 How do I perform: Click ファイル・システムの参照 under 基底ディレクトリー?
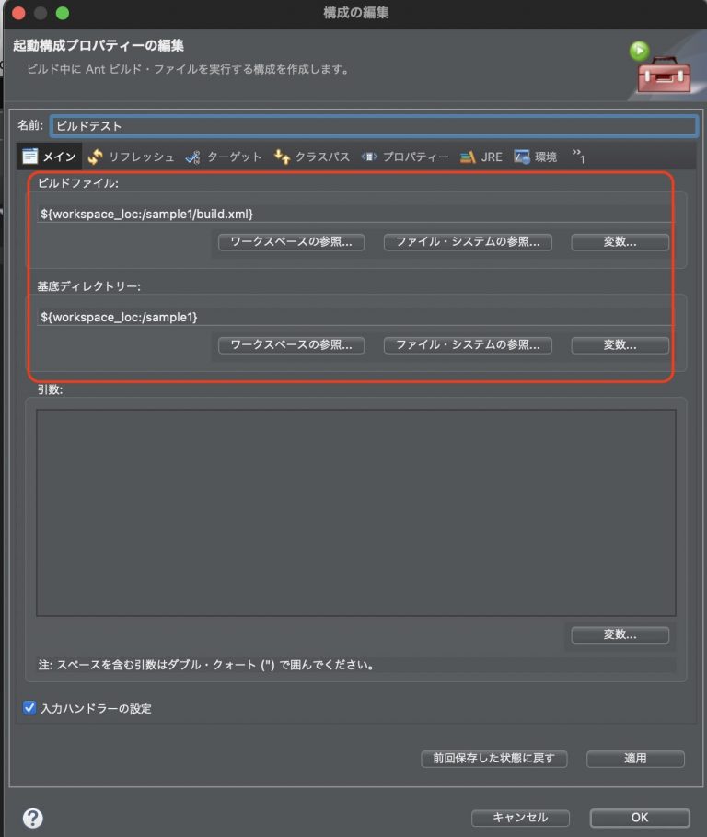pyautogui.click(x=468, y=344)
